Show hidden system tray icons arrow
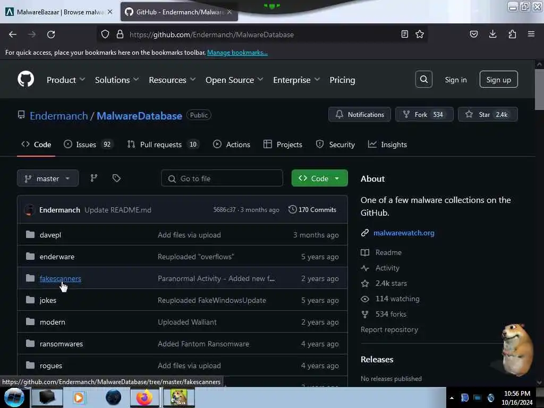This screenshot has width=544, height=408. [x=452, y=398]
